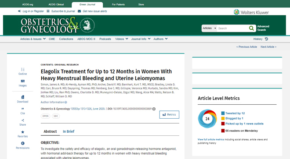
Task: Open the Articles search scope dropdown
Action: (x=209, y=28)
